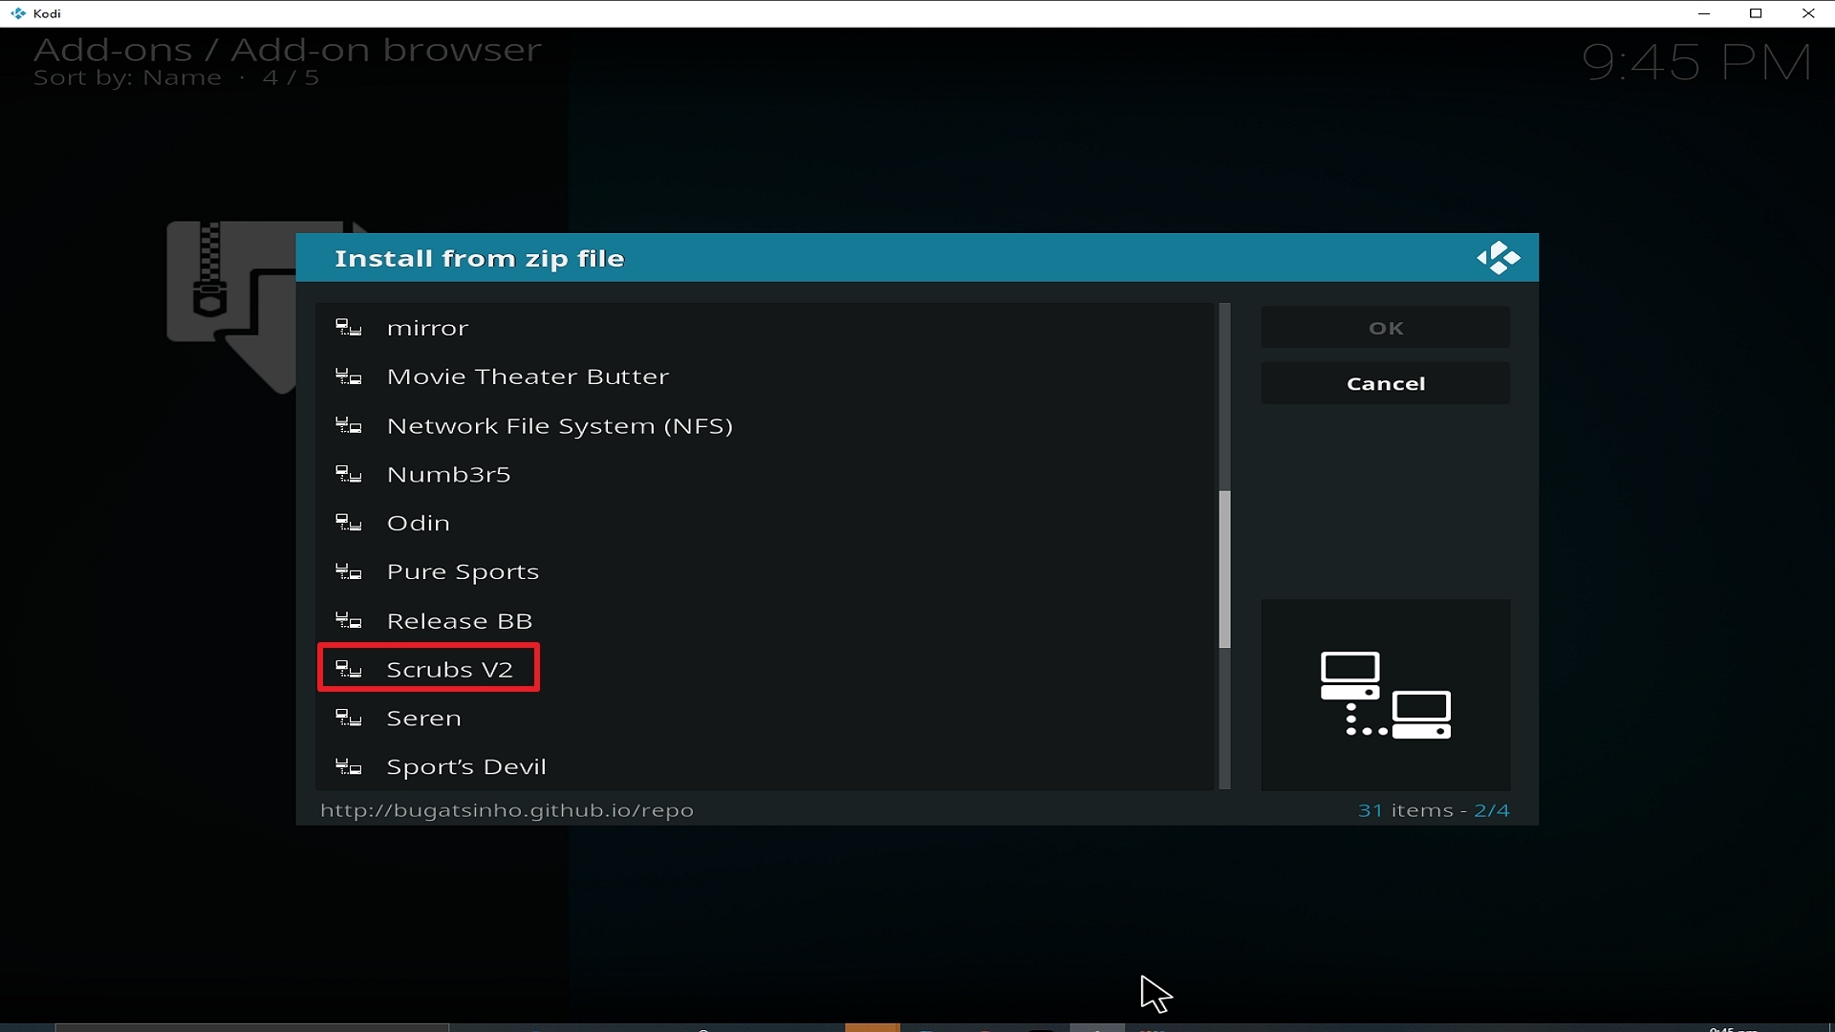Open the Numb3r5 source
This screenshot has width=1835, height=1032.
[765, 474]
